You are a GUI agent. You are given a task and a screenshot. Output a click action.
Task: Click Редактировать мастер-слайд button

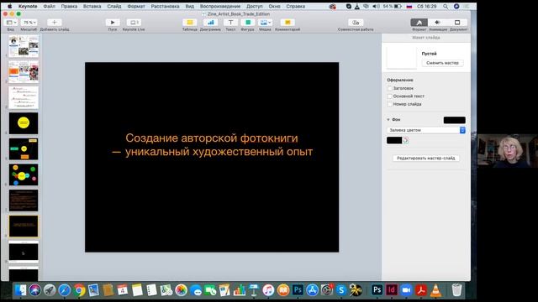pos(426,159)
